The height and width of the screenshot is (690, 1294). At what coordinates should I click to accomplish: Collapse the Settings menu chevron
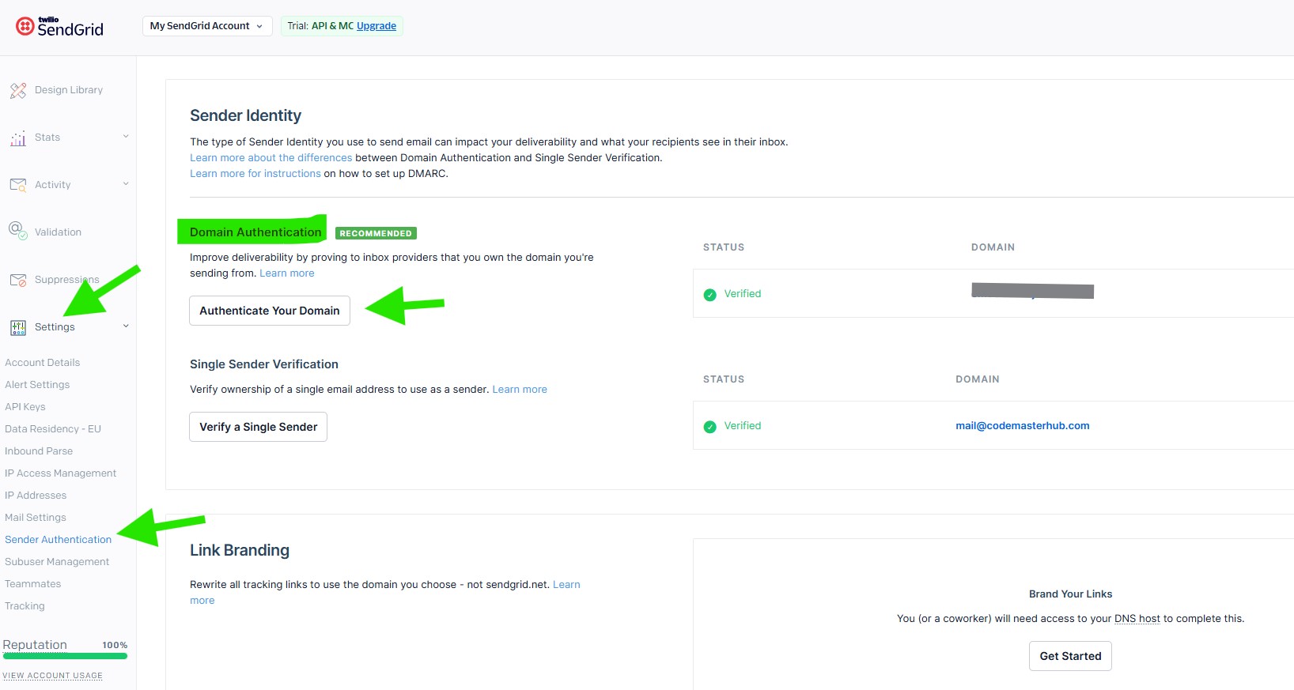(x=126, y=326)
